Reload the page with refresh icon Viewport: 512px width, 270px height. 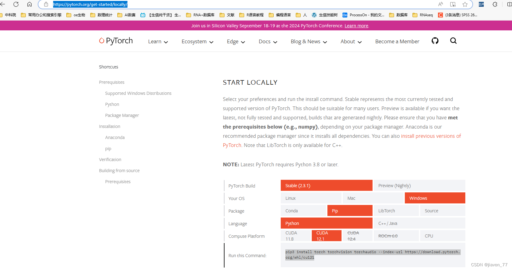tap(16, 4)
